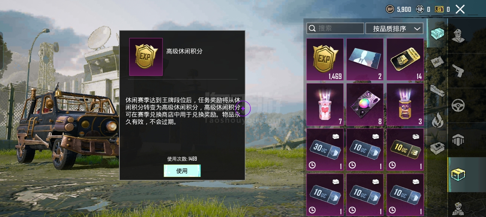
Task: Expand the 按品质排序 sort dropdown
Action: click(394, 29)
